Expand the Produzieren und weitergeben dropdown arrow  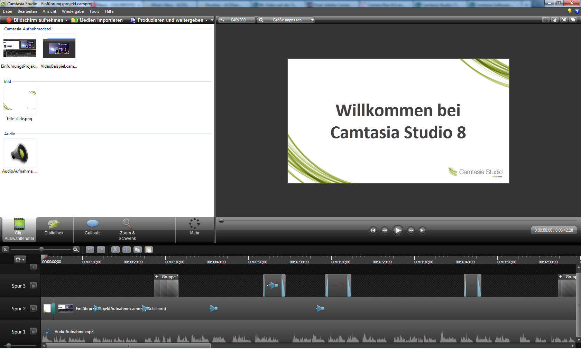[206, 20]
